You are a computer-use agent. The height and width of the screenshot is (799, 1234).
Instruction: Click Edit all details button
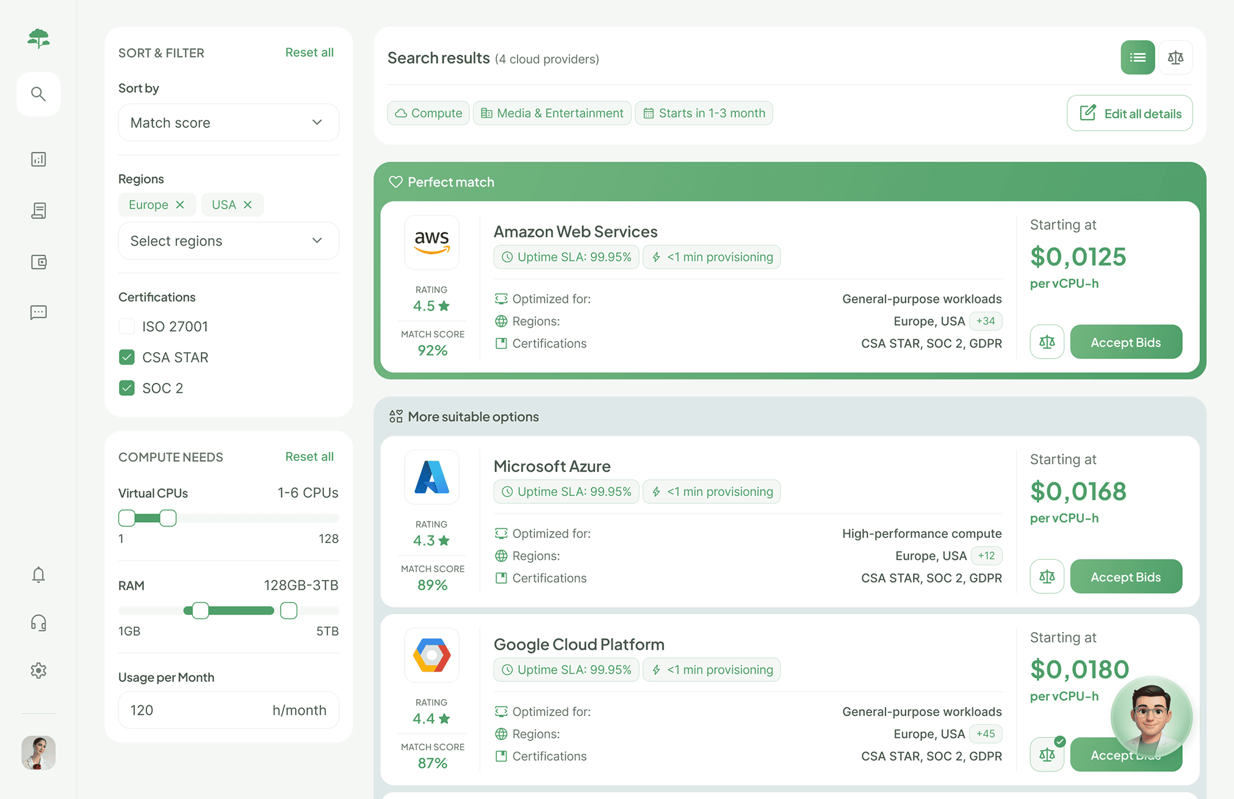point(1130,113)
